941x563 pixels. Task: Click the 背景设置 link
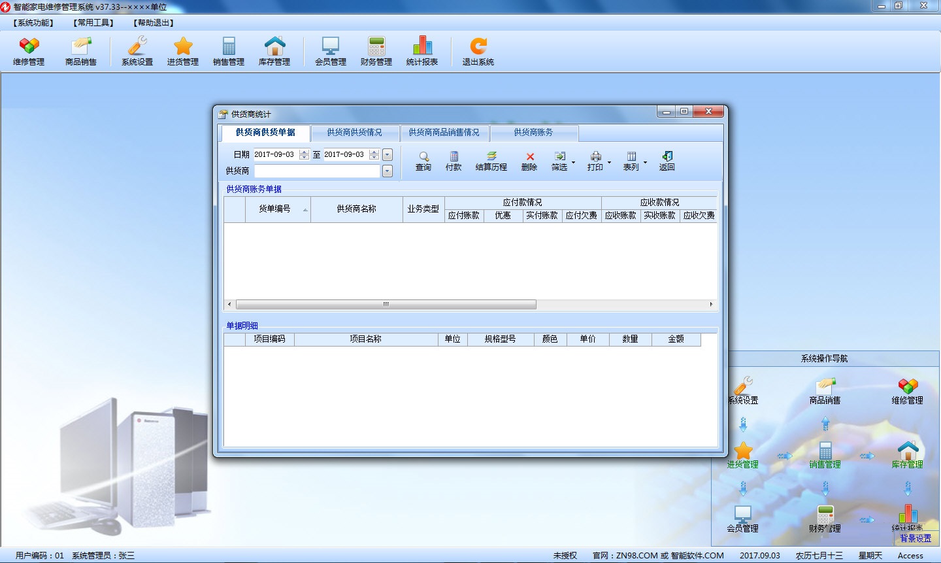[916, 538]
